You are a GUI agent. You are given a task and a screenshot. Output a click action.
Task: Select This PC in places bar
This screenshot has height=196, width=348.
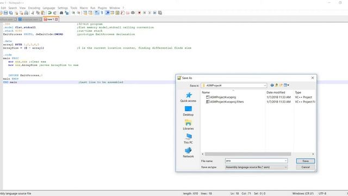[x=188, y=139]
